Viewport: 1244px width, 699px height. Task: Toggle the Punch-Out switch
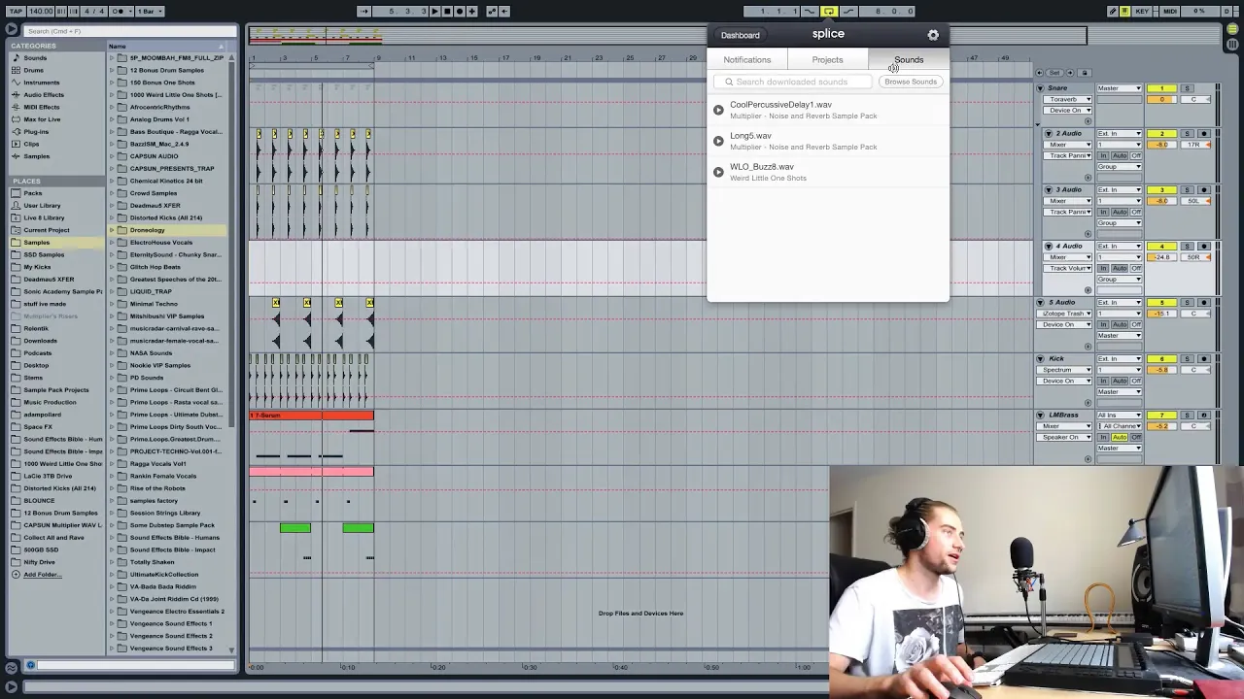(x=848, y=11)
